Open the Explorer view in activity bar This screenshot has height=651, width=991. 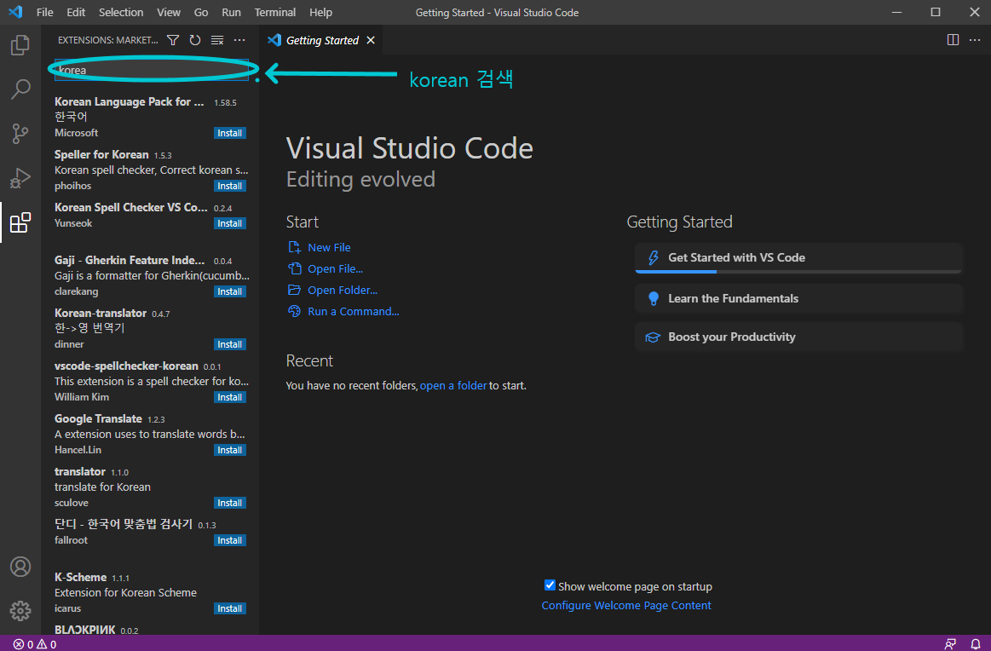tap(20, 45)
